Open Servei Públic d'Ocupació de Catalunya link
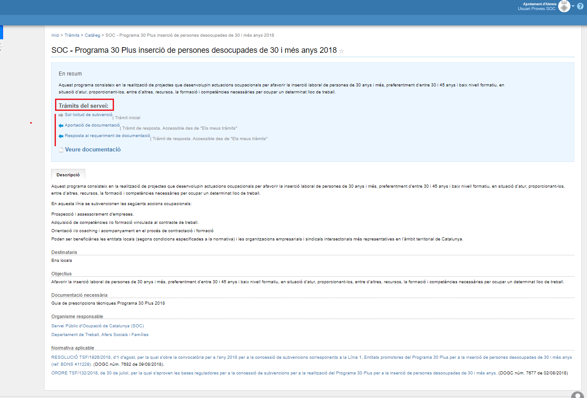 pos(97,326)
